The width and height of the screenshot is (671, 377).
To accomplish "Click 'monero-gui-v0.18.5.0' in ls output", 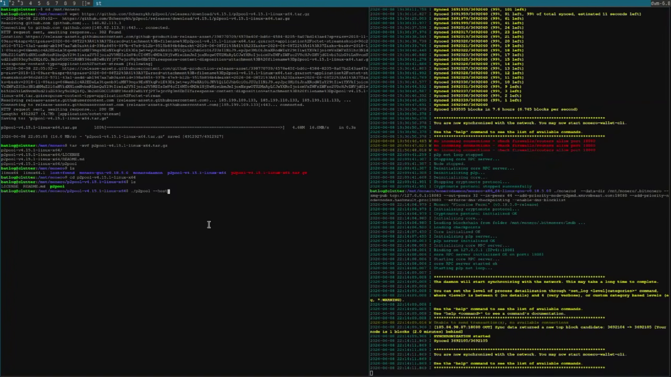I will tap(104, 173).
